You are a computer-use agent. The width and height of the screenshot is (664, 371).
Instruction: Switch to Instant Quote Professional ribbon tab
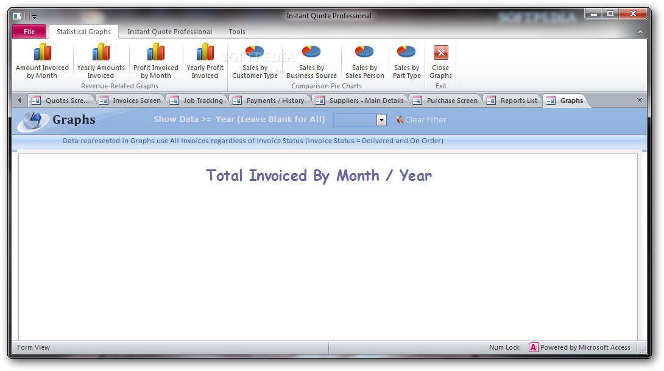(x=170, y=32)
